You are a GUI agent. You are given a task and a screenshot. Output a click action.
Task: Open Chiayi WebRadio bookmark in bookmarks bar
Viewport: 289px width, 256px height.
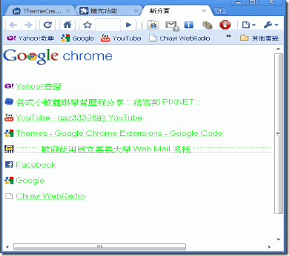[180, 38]
